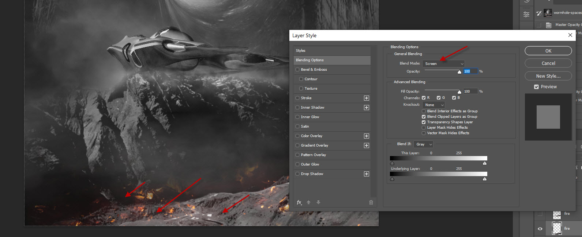Enable Layer Mask Hides Effects
The height and width of the screenshot is (237, 582).
click(x=424, y=128)
